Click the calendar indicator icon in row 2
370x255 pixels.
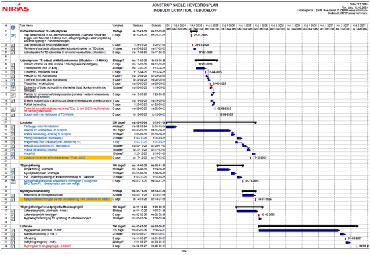[13, 36]
